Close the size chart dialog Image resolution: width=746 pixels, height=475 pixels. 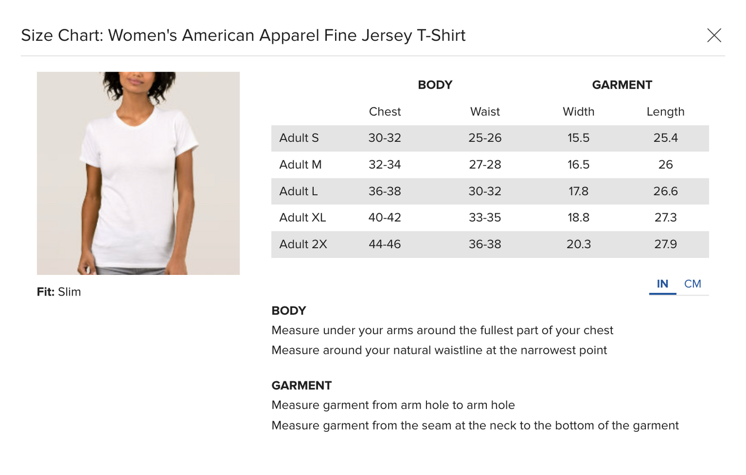coord(714,35)
